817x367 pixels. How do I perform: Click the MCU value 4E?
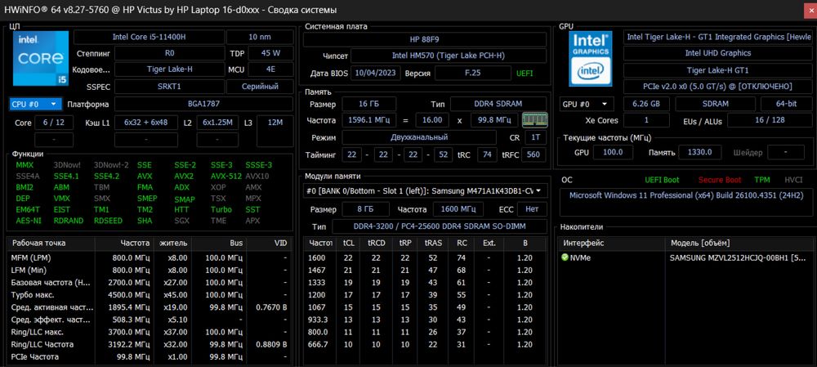[270, 69]
